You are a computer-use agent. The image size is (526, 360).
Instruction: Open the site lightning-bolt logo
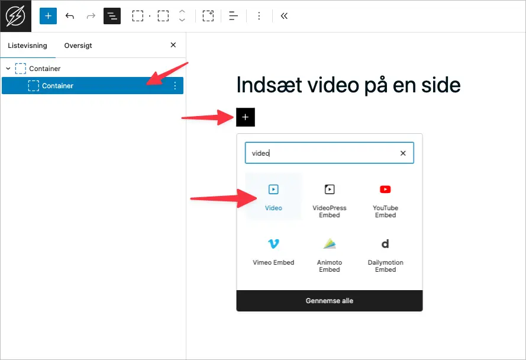pyautogui.click(x=15, y=16)
